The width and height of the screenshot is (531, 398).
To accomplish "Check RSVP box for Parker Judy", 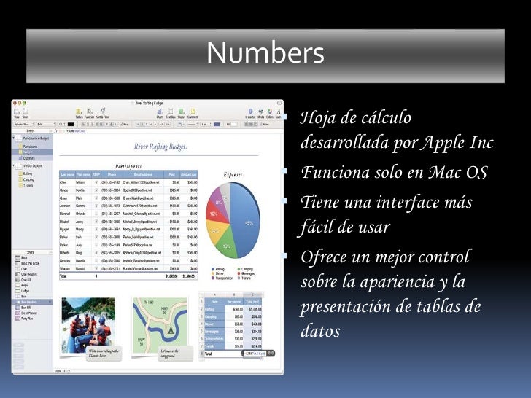I will pyautogui.click(x=96, y=245).
